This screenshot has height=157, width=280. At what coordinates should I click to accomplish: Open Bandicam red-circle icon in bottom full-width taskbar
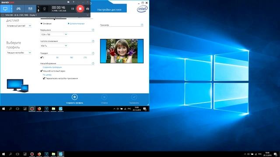tap(32, 154)
